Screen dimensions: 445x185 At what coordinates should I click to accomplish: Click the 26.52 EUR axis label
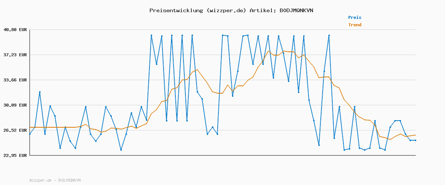[15, 130]
